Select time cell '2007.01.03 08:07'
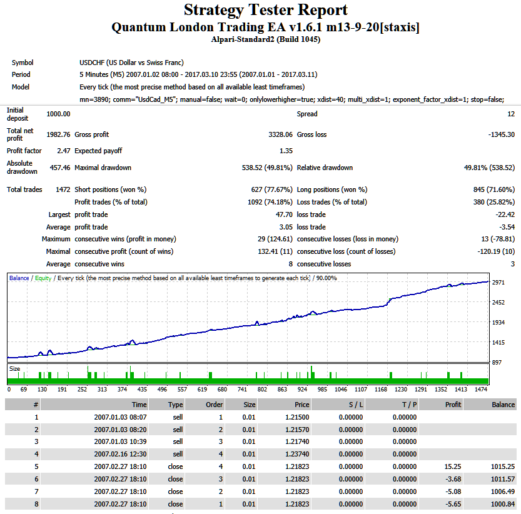This screenshot has width=521, height=514. (x=120, y=417)
